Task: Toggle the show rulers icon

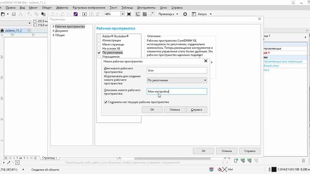Action: (x=138, y=14)
